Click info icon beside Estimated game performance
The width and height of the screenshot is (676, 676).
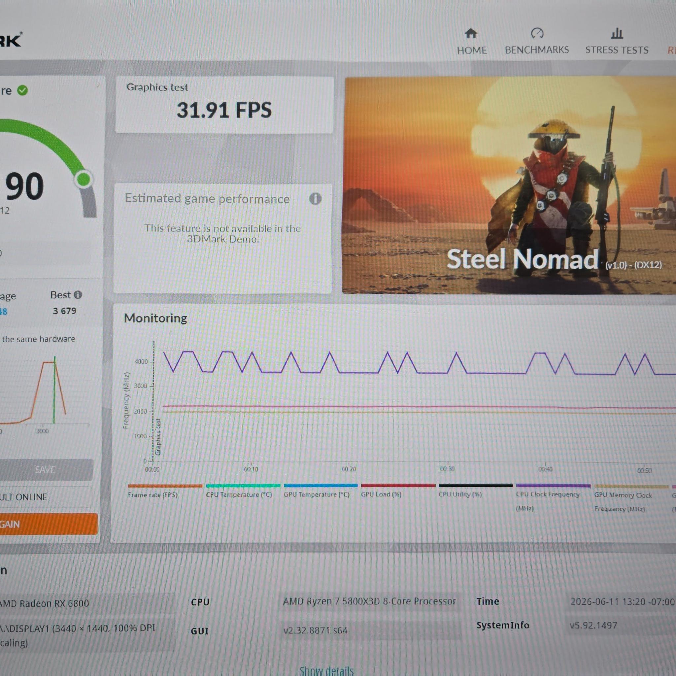pos(315,199)
